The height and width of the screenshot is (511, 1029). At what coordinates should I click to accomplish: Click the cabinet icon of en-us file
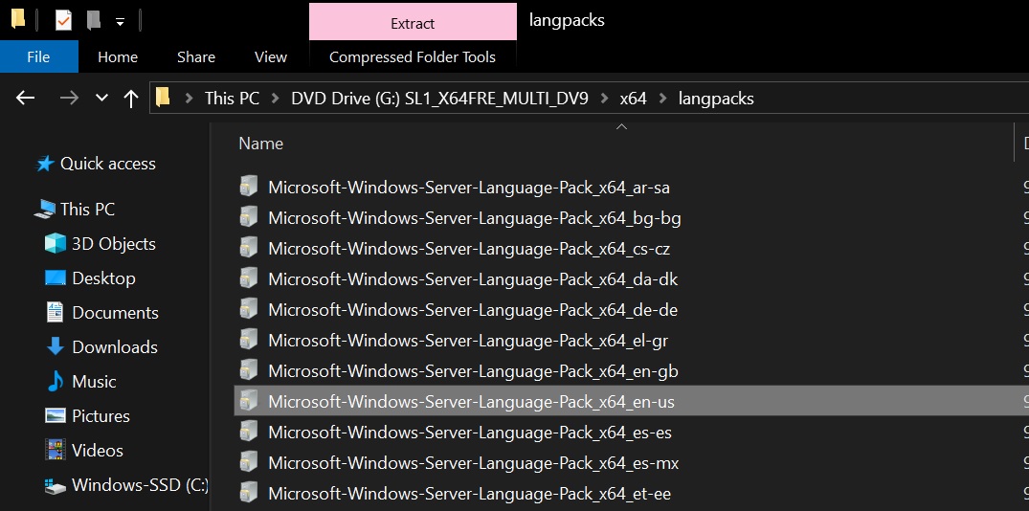(x=249, y=399)
